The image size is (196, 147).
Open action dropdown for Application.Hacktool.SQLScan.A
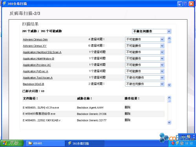pyautogui.click(x=145, y=52)
